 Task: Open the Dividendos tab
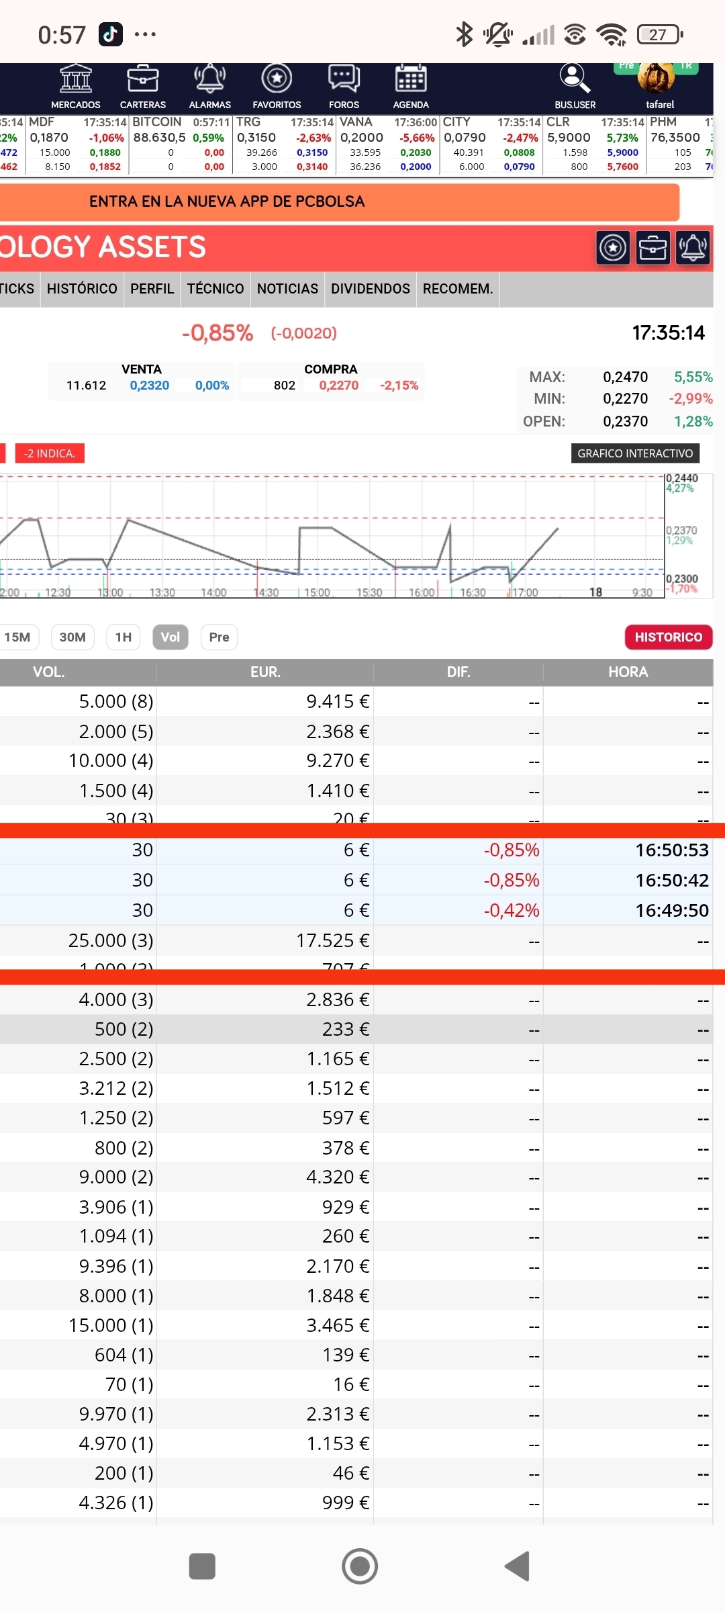(370, 289)
